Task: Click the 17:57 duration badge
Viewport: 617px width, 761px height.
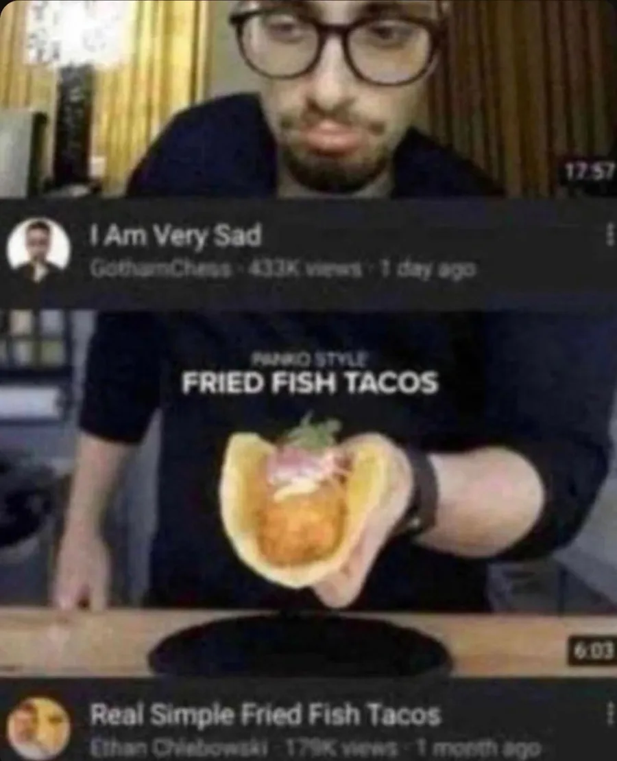Action: coord(590,172)
